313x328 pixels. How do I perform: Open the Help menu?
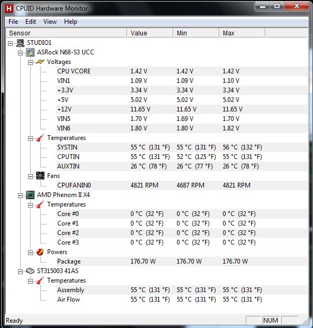(70, 22)
